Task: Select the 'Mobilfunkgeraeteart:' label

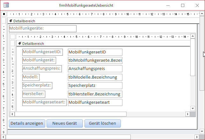Action: pyautogui.click(x=44, y=102)
